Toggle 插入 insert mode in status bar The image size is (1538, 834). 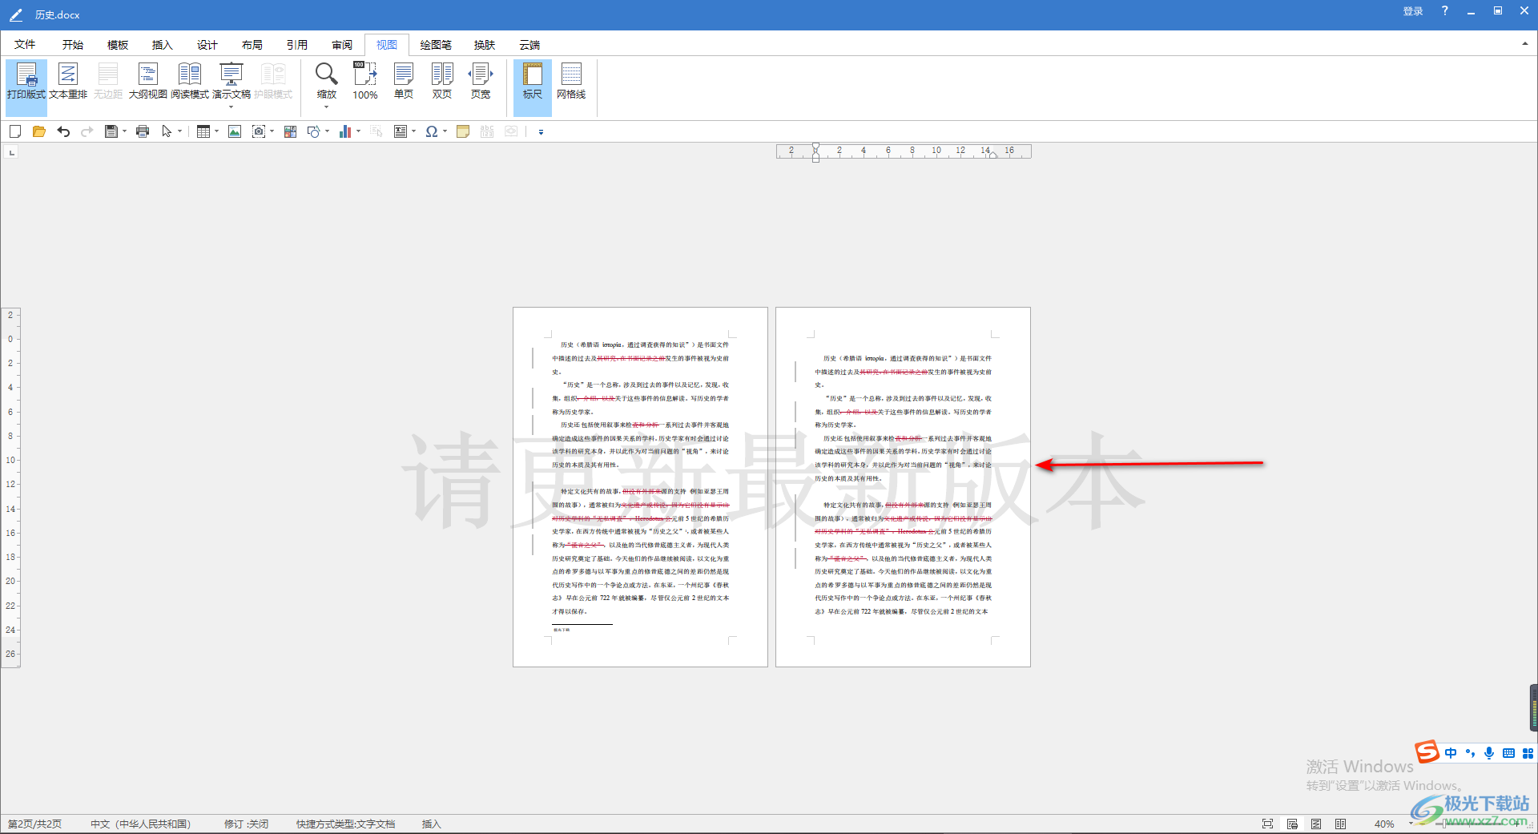(x=432, y=824)
